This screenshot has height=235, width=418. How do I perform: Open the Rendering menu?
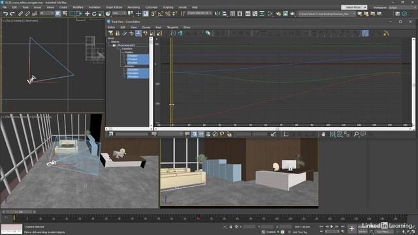(133, 7)
